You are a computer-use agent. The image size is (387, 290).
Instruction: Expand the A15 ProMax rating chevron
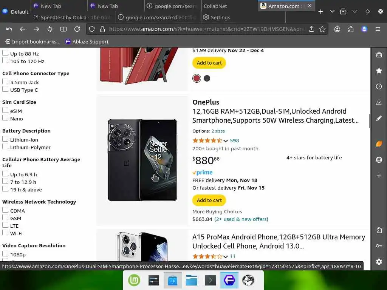pyautogui.click(x=226, y=257)
